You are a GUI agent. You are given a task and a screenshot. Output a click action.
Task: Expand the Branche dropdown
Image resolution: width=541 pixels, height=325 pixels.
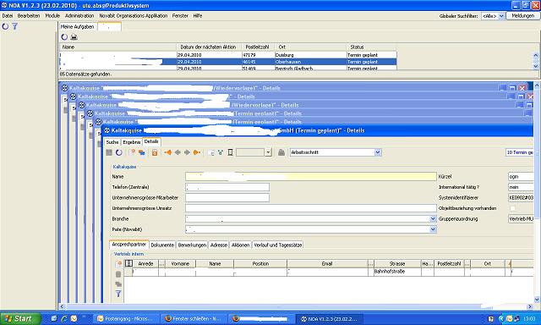pyautogui.click(x=433, y=218)
